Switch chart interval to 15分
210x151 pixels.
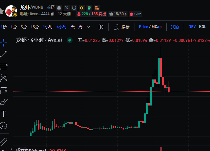click(x=35, y=27)
